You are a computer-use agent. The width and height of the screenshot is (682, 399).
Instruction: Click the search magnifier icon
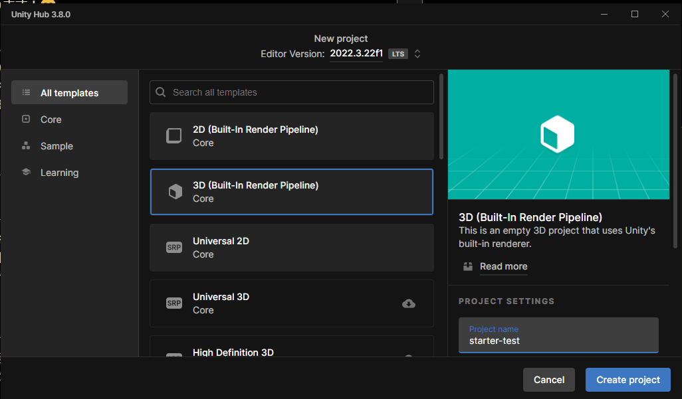(x=161, y=92)
